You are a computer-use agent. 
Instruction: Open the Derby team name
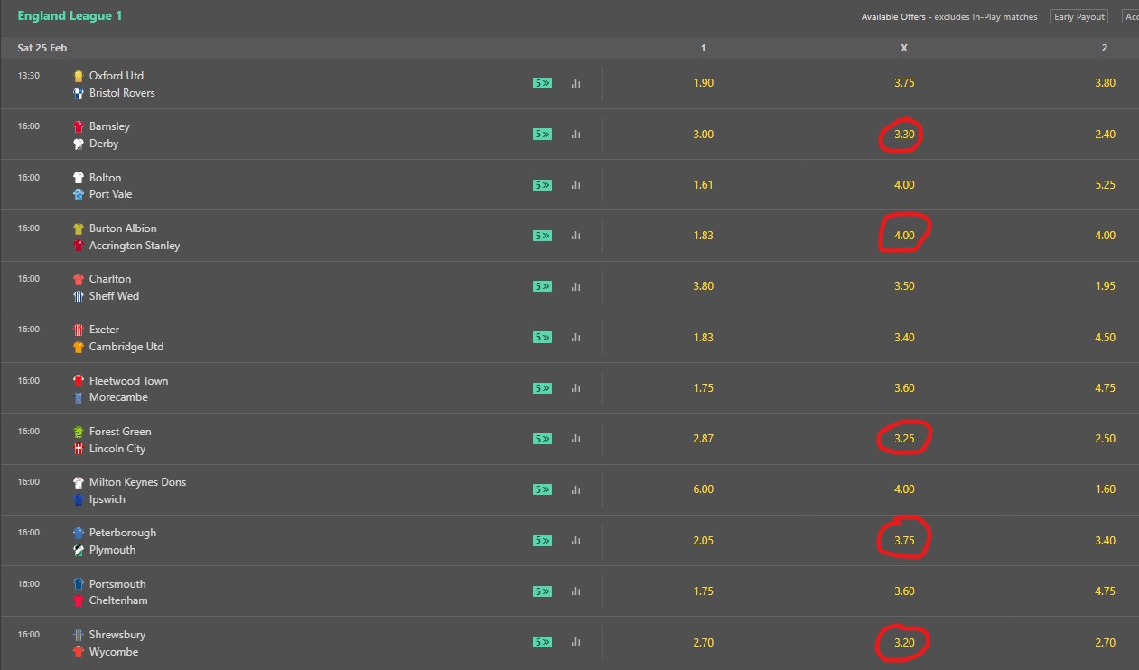click(104, 144)
